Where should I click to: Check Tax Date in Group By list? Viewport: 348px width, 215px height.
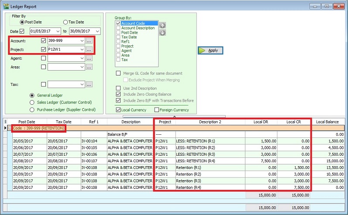(118, 37)
